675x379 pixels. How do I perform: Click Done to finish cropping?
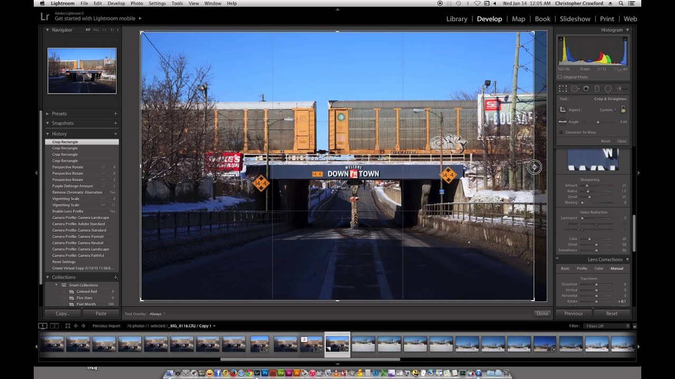click(x=542, y=314)
